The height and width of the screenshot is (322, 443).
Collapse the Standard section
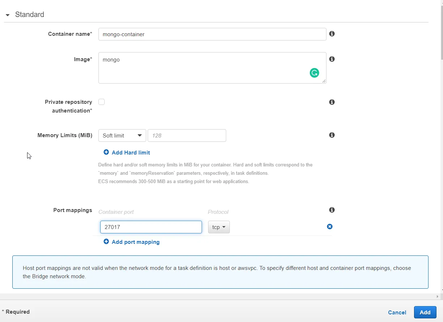click(x=7, y=15)
